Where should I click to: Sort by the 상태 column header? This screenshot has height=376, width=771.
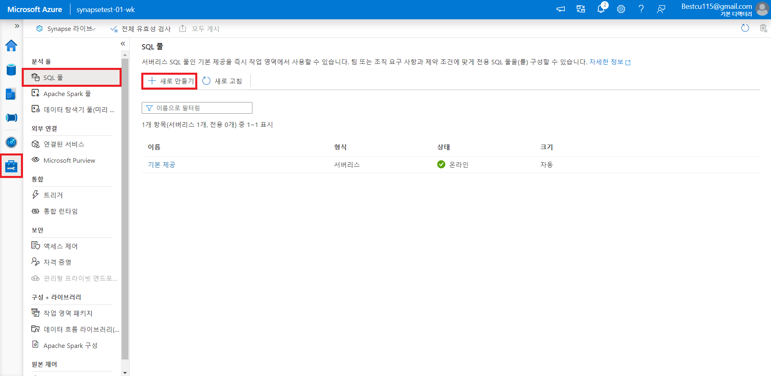pyautogui.click(x=444, y=147)
